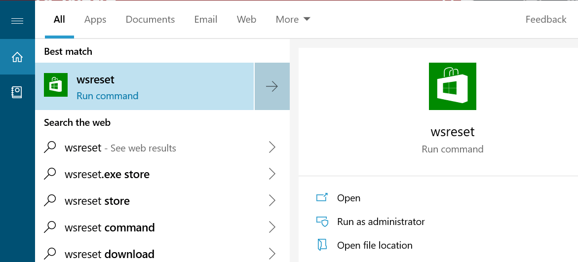The height and width of the screenshot is (262, 578).
Task: Select the Home icon in the sidebar
Action: [x=17, y=57]
